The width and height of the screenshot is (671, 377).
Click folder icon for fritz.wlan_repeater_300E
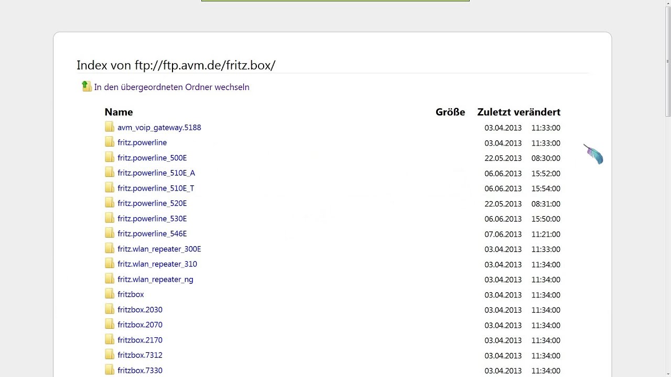coord(110,248)
